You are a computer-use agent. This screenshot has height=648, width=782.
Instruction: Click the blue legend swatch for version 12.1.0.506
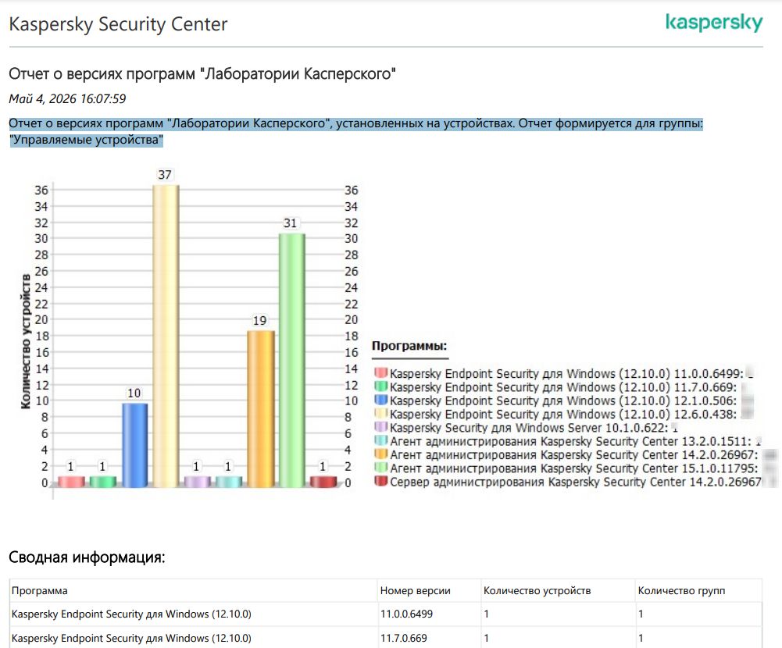coord(381,400)
